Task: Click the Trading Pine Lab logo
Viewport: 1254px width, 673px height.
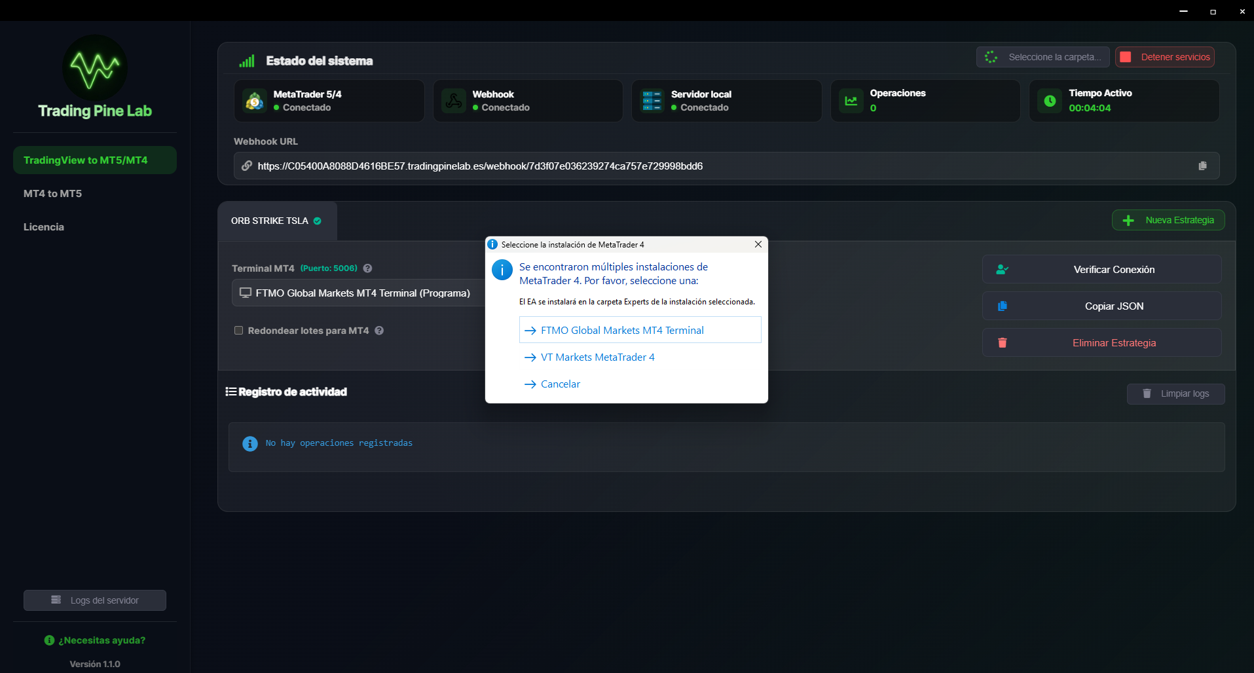Action: pos(95,67)
